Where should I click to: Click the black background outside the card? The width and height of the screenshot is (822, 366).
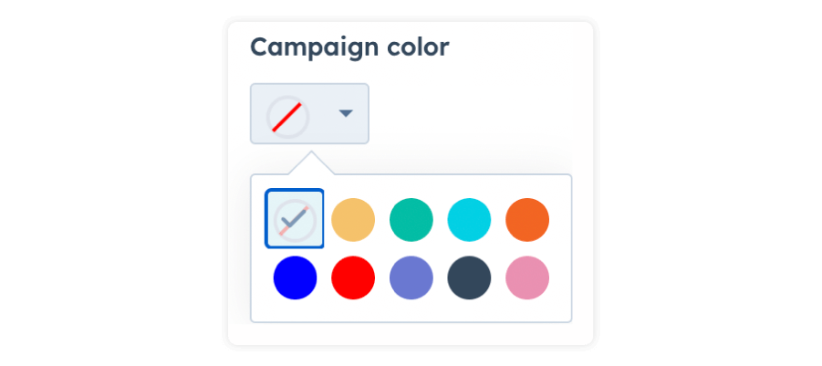109,183
